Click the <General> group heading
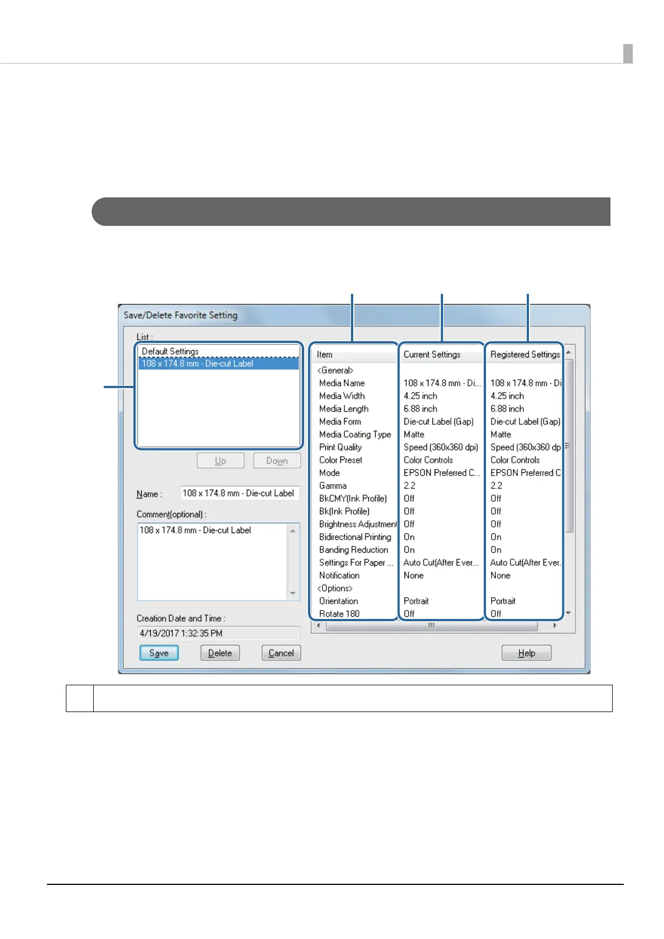Viewport: 664px width, 939px height. pyautogui.click(x=335, y=370)
